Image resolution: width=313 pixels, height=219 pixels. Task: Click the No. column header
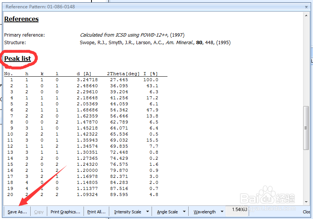tap(8, 74)
